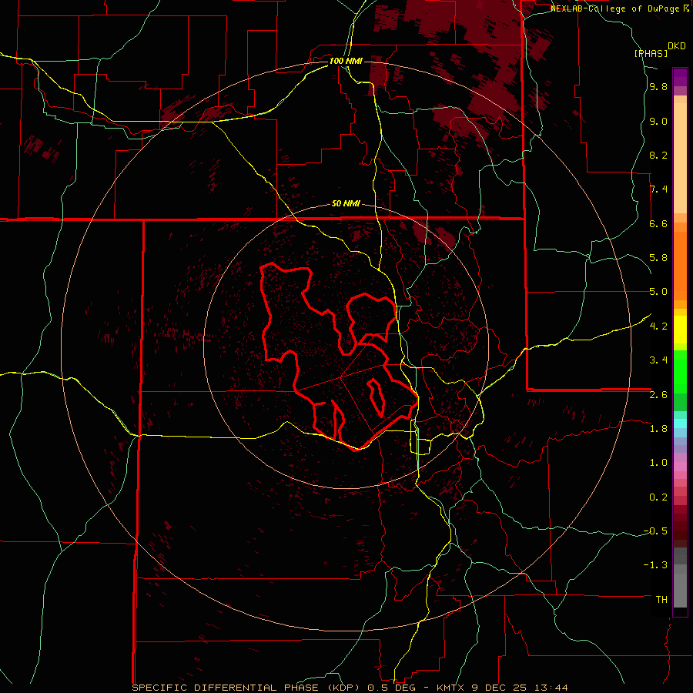Click the 8.2 scale value
Screen dimensions: 693x693
[x=658, y=155]
